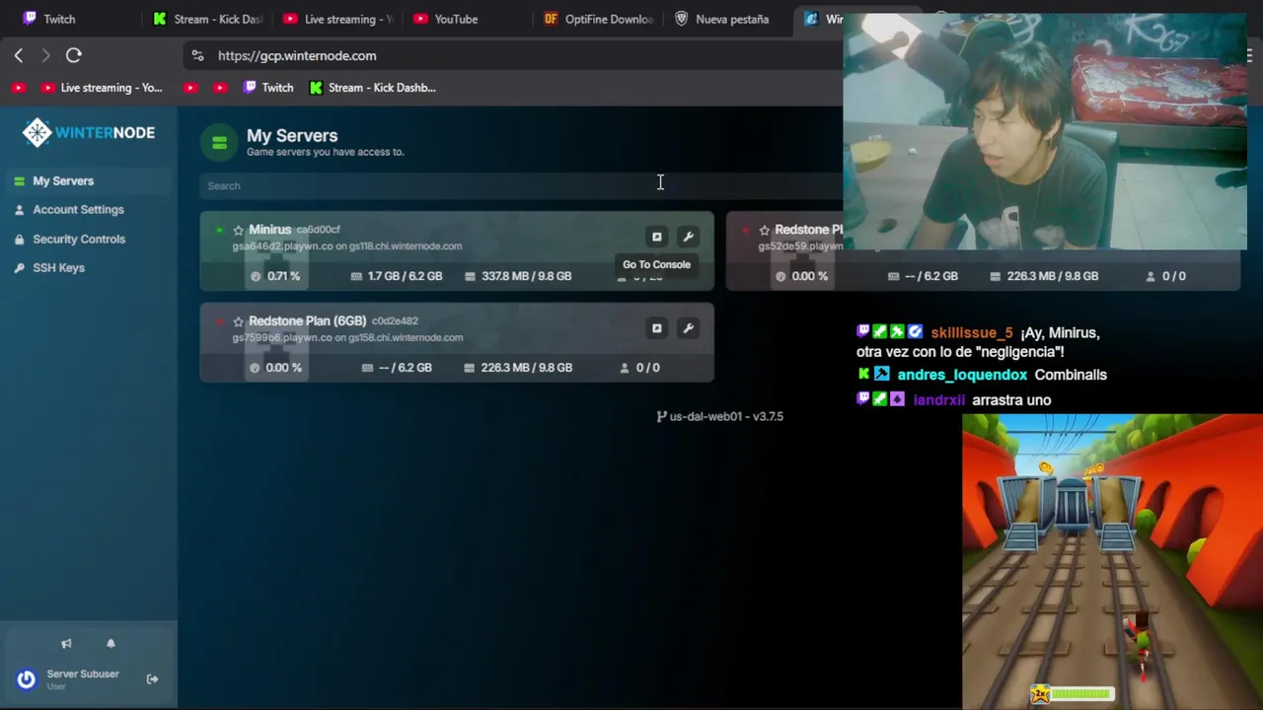Click wrench icon on Redstone Plan c0d2e482 card

point(689,328)
